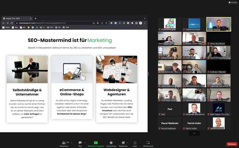Select the Metzgereipartner video tile
Screen dimensions: 239x148
coord(194,81)
